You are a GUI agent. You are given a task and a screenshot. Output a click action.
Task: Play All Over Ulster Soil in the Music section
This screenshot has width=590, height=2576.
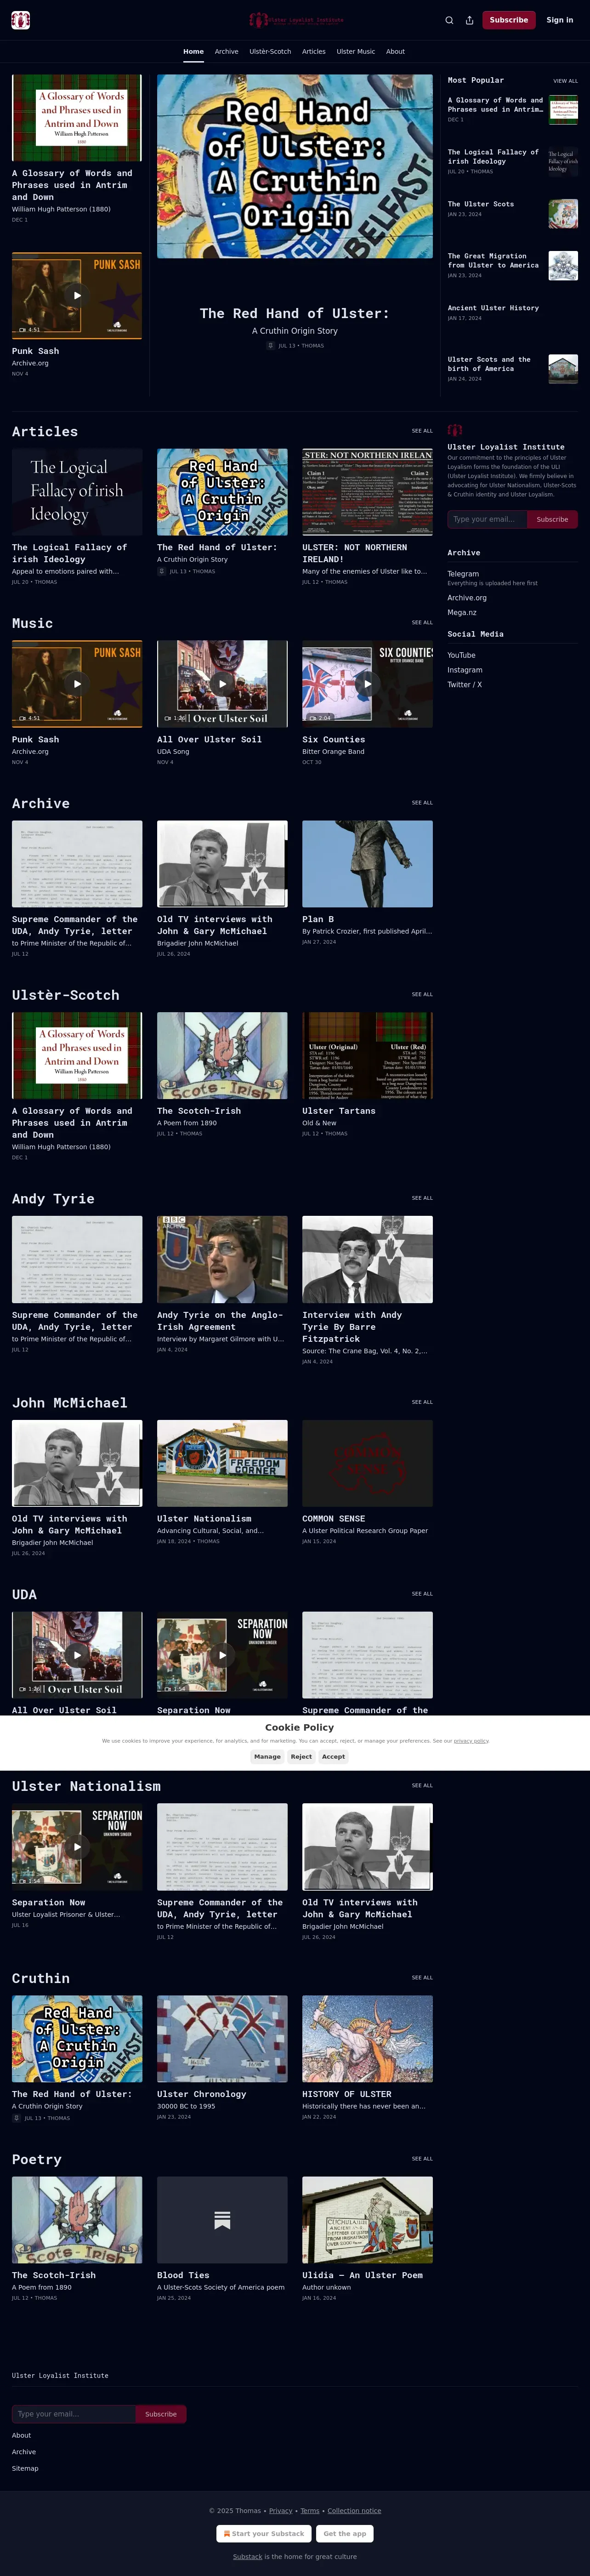(222, 684)
